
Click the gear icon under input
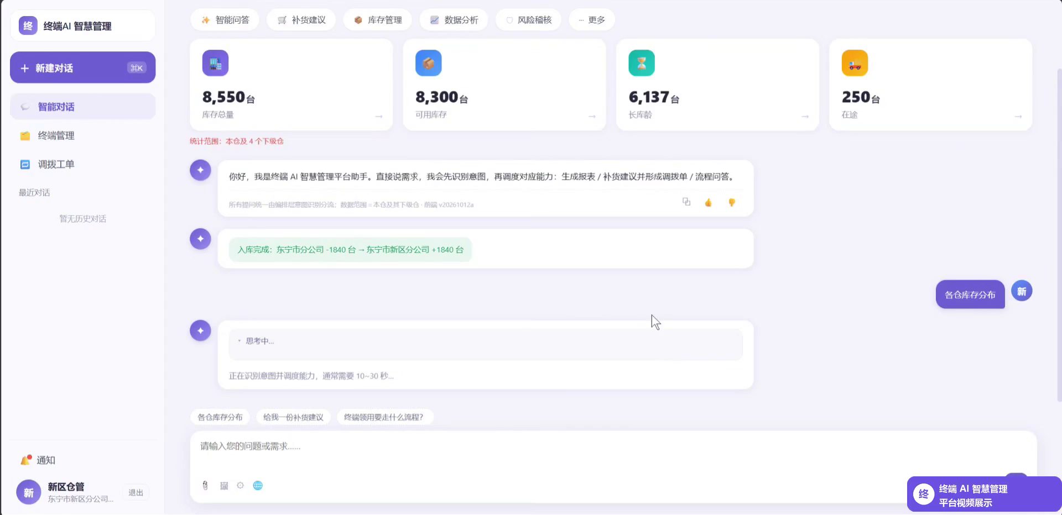(240, 485)
